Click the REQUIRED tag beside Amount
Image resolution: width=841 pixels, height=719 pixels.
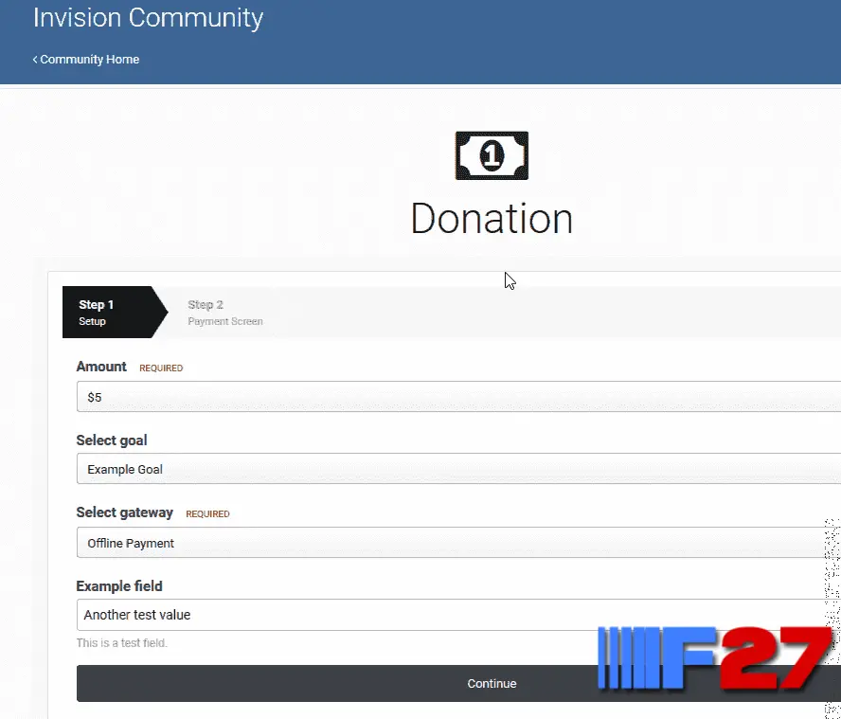[x=161, y=368]
